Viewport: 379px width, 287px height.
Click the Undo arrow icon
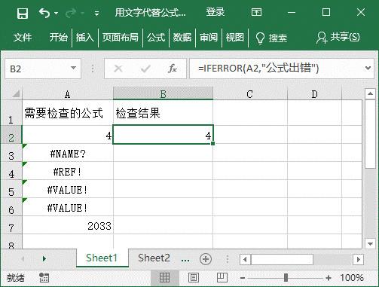click(x=44, y=13)
